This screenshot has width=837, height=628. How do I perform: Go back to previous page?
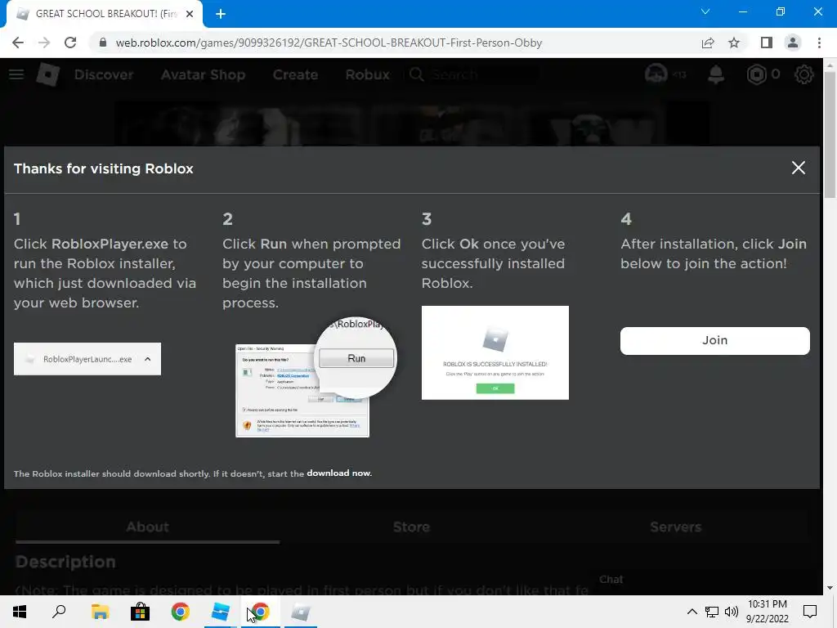pyautogui.click(x=18, y=43)
